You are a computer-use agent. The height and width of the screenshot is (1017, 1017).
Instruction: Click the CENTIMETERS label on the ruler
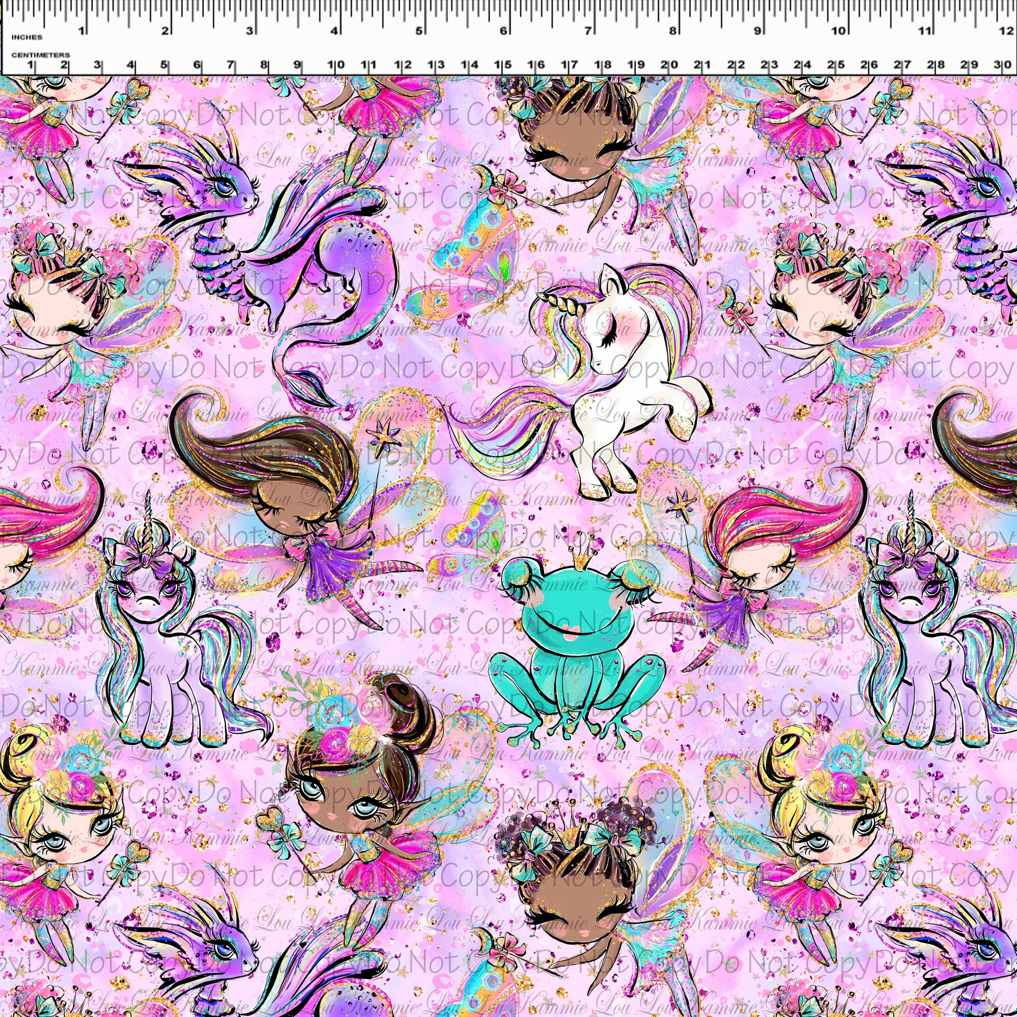tap(41, 55)
